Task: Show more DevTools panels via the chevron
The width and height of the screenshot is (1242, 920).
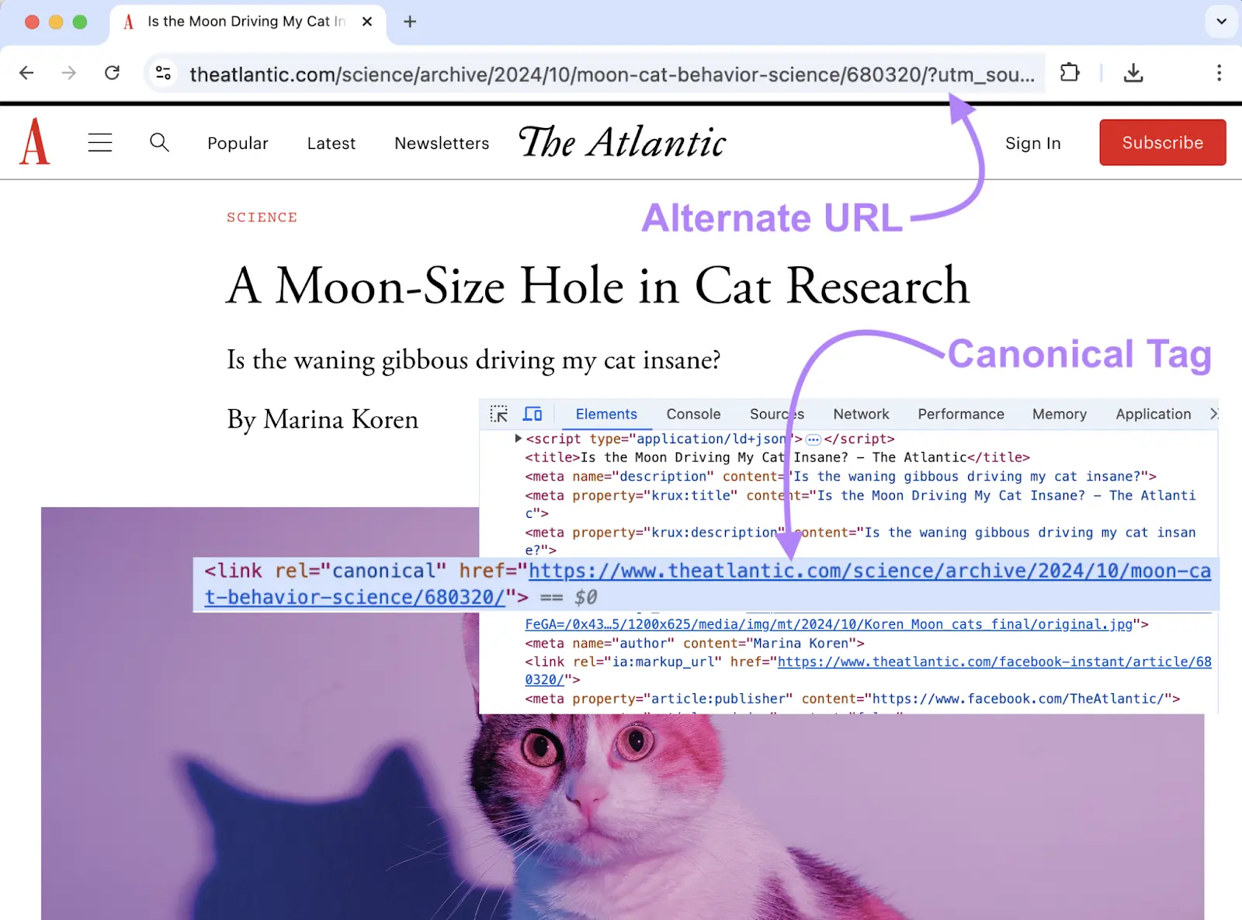Action: [x=1214, y=414]
